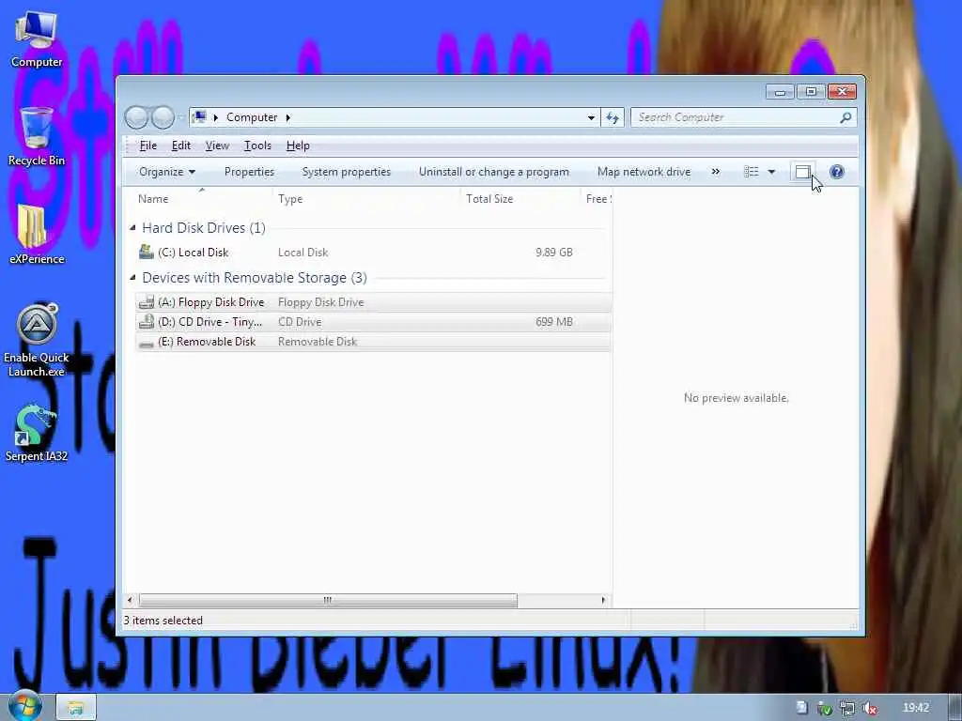Click 'Devices with Removable Storage (3)' label
The width and height of the screenshot is (962, 721).
tap(255, 278)
